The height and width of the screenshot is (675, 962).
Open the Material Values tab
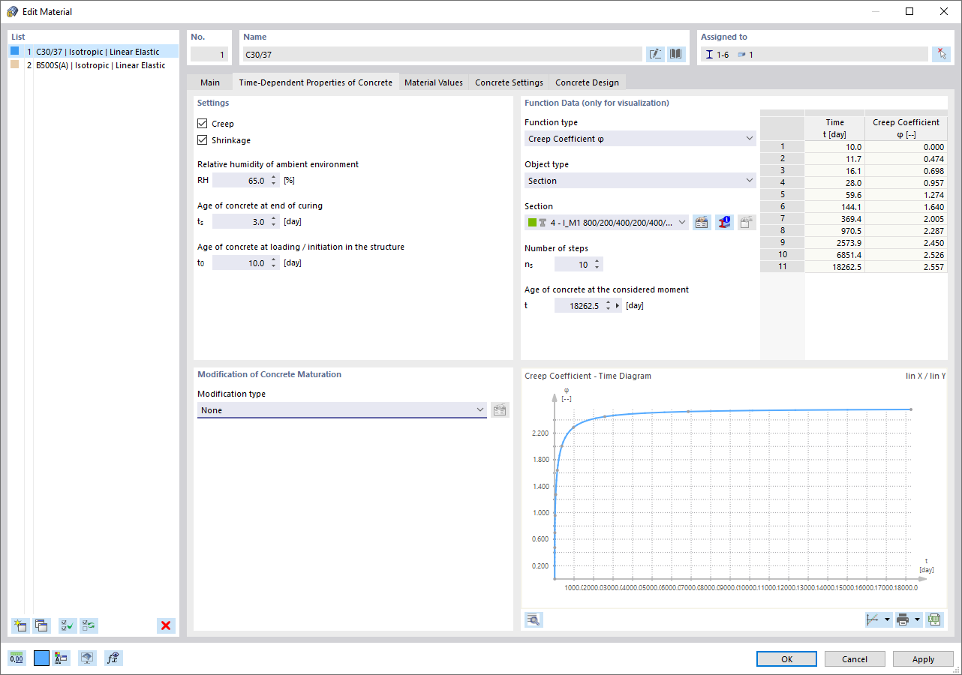point(434,82)
